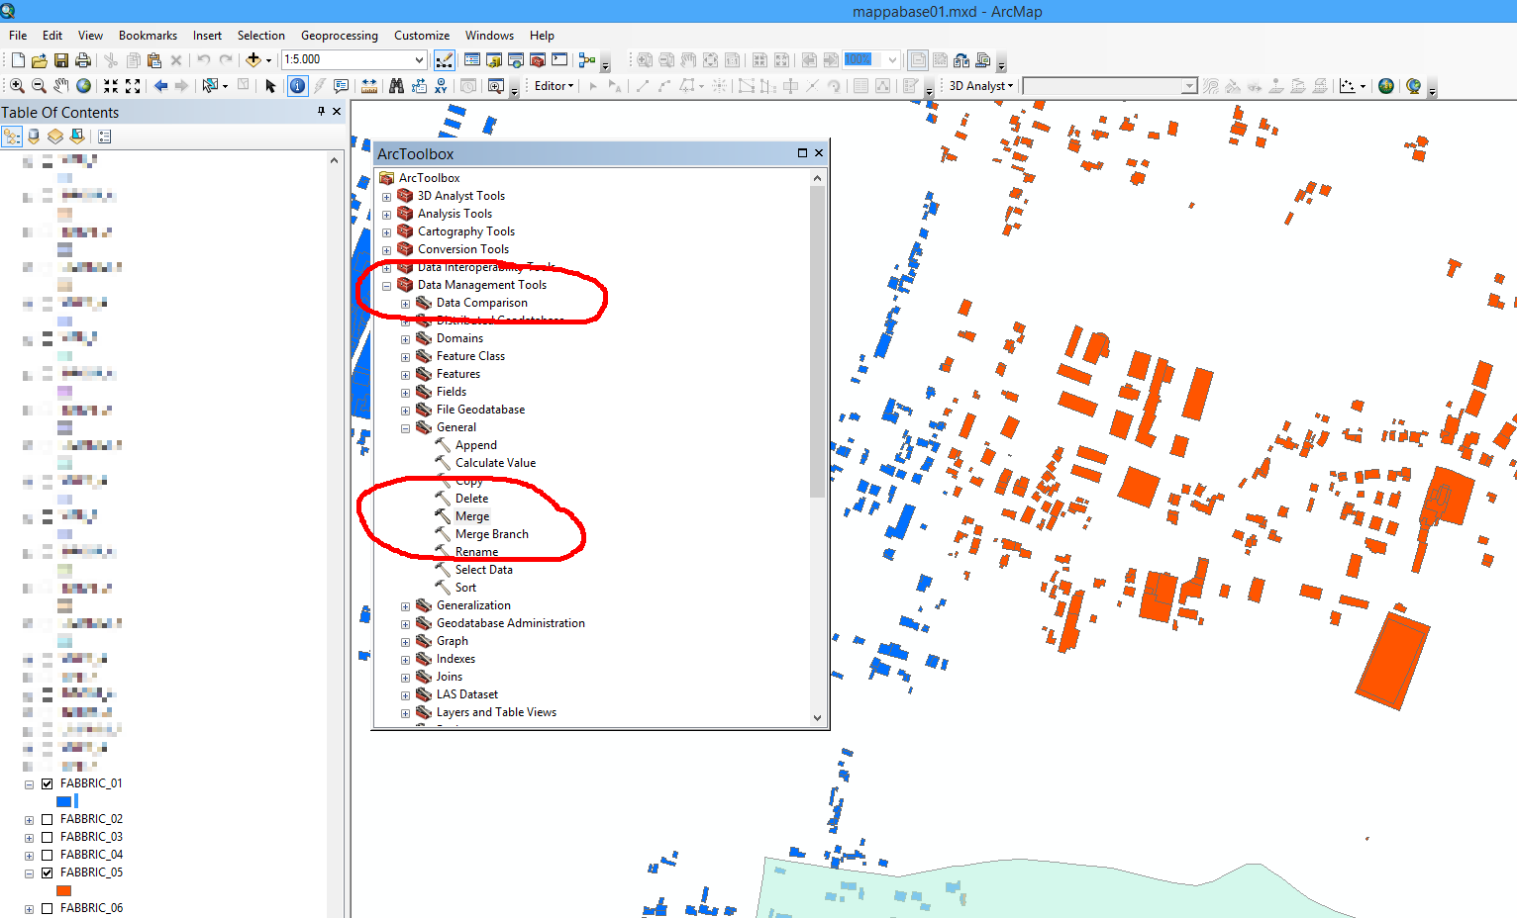Pin the Table Of Contents panel

[321, 112]
